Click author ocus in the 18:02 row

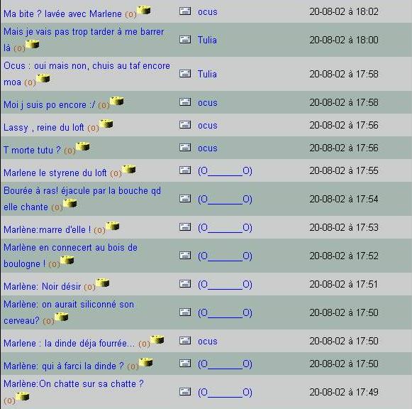[x=208, y=12]
